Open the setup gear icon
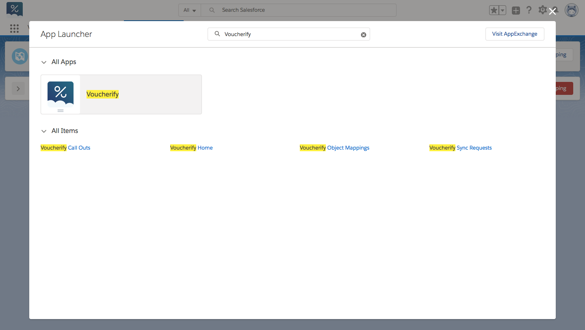Image resolution: width=585 pixels, height=330 pixels. (x=542, y=10)
